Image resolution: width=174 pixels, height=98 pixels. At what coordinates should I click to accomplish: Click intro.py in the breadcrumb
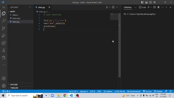(x=42, y=12)
